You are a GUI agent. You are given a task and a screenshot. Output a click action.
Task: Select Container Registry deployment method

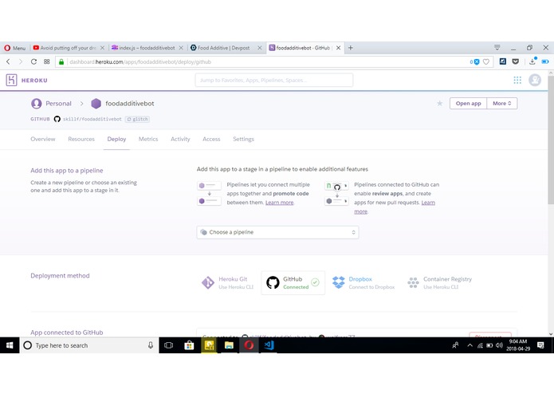pos(439,282)
